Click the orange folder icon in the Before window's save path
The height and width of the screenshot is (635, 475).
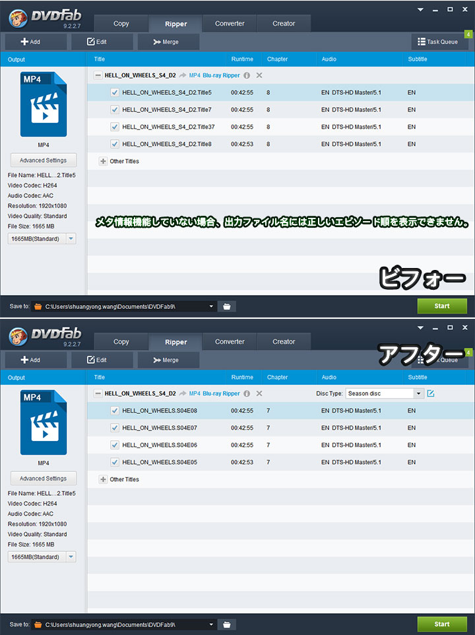click(38, 306)
